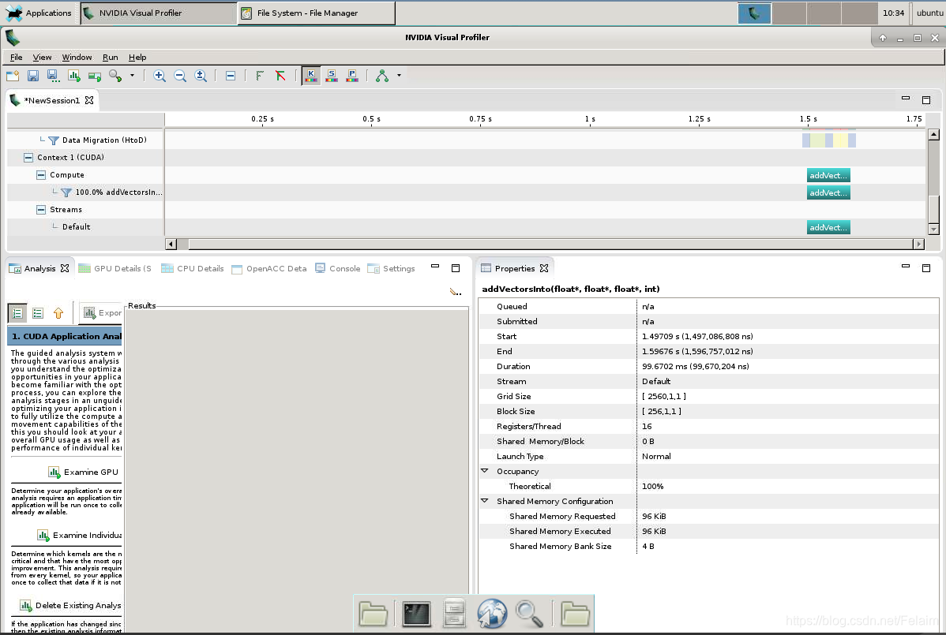Switch to the GPU Details tab

pyautogui.click(x=115, y=269)
